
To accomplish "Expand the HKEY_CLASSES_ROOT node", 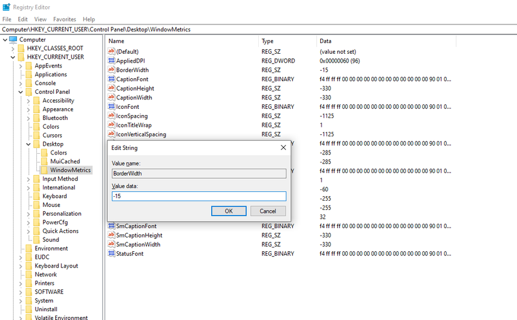I will (x=13, y=49).
